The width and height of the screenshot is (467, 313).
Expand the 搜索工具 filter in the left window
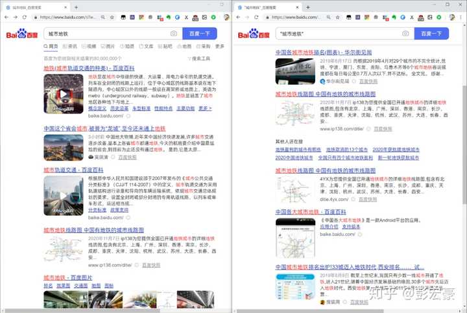pos(198,58)
